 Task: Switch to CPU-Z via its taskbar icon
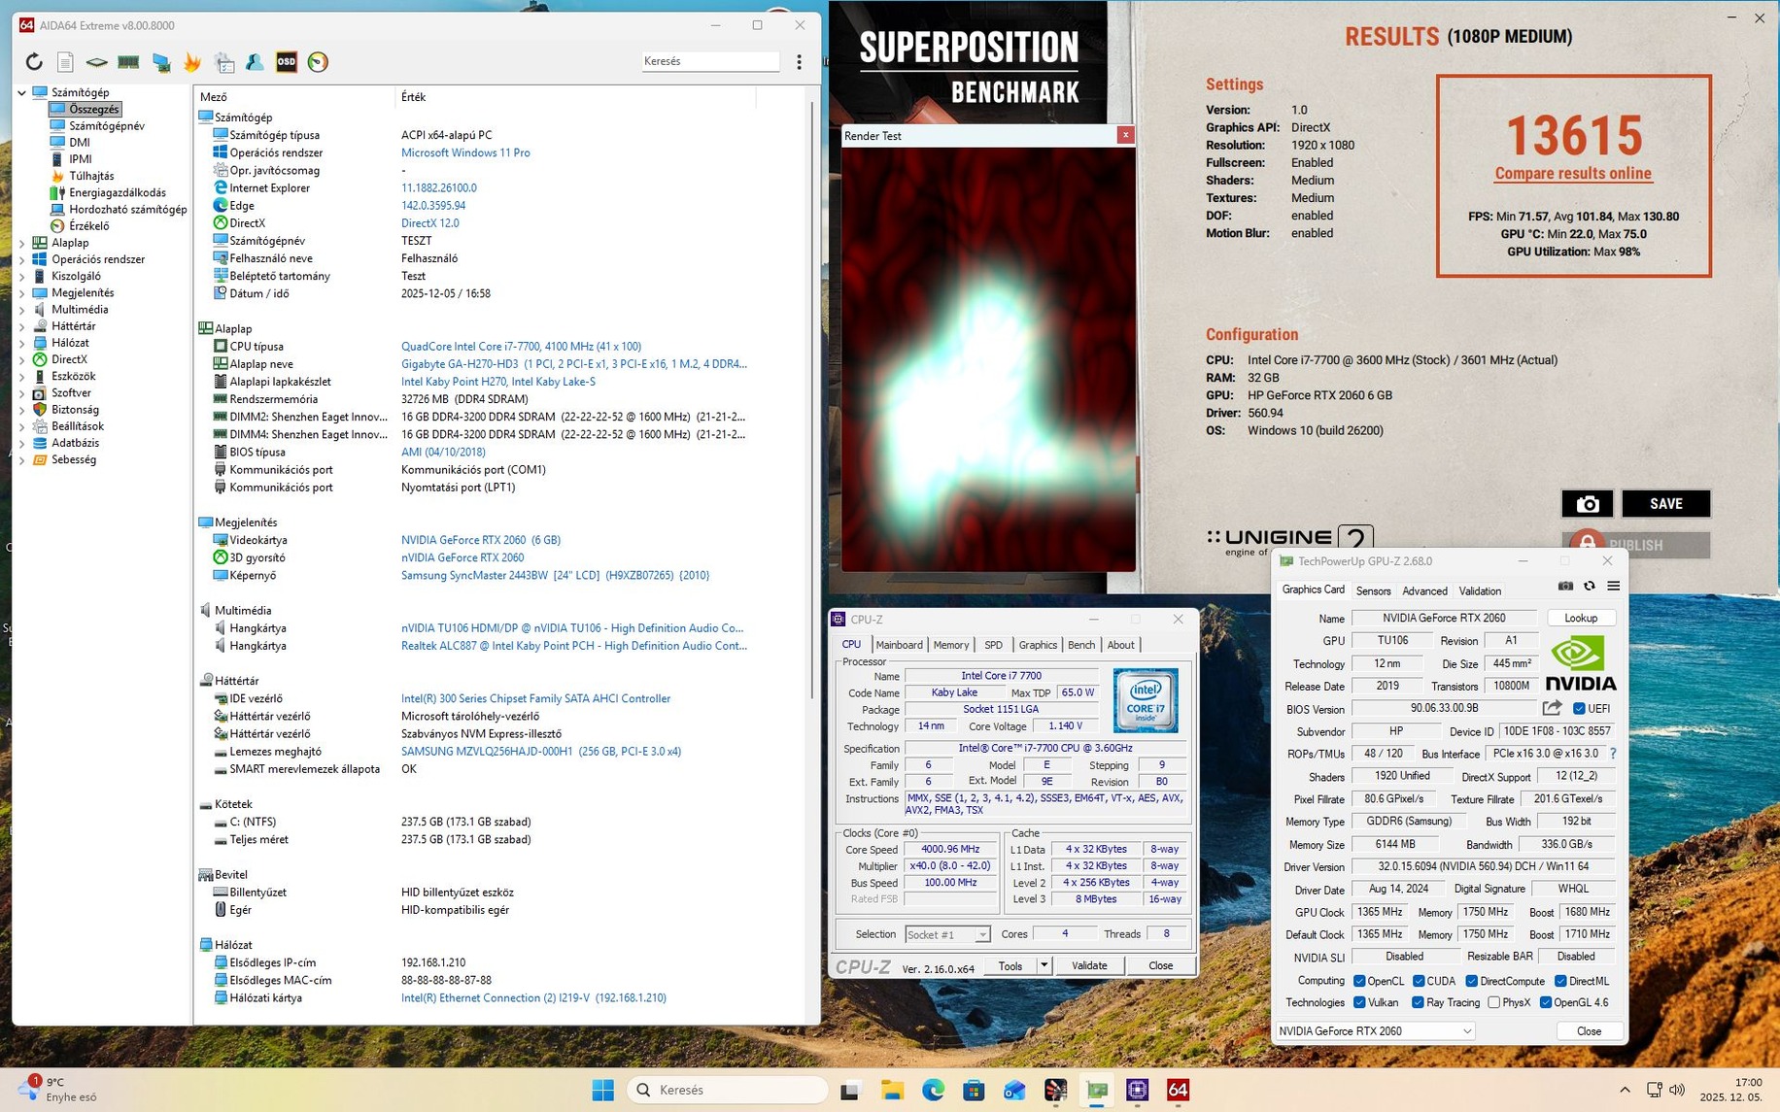tap(1137, 1090)
